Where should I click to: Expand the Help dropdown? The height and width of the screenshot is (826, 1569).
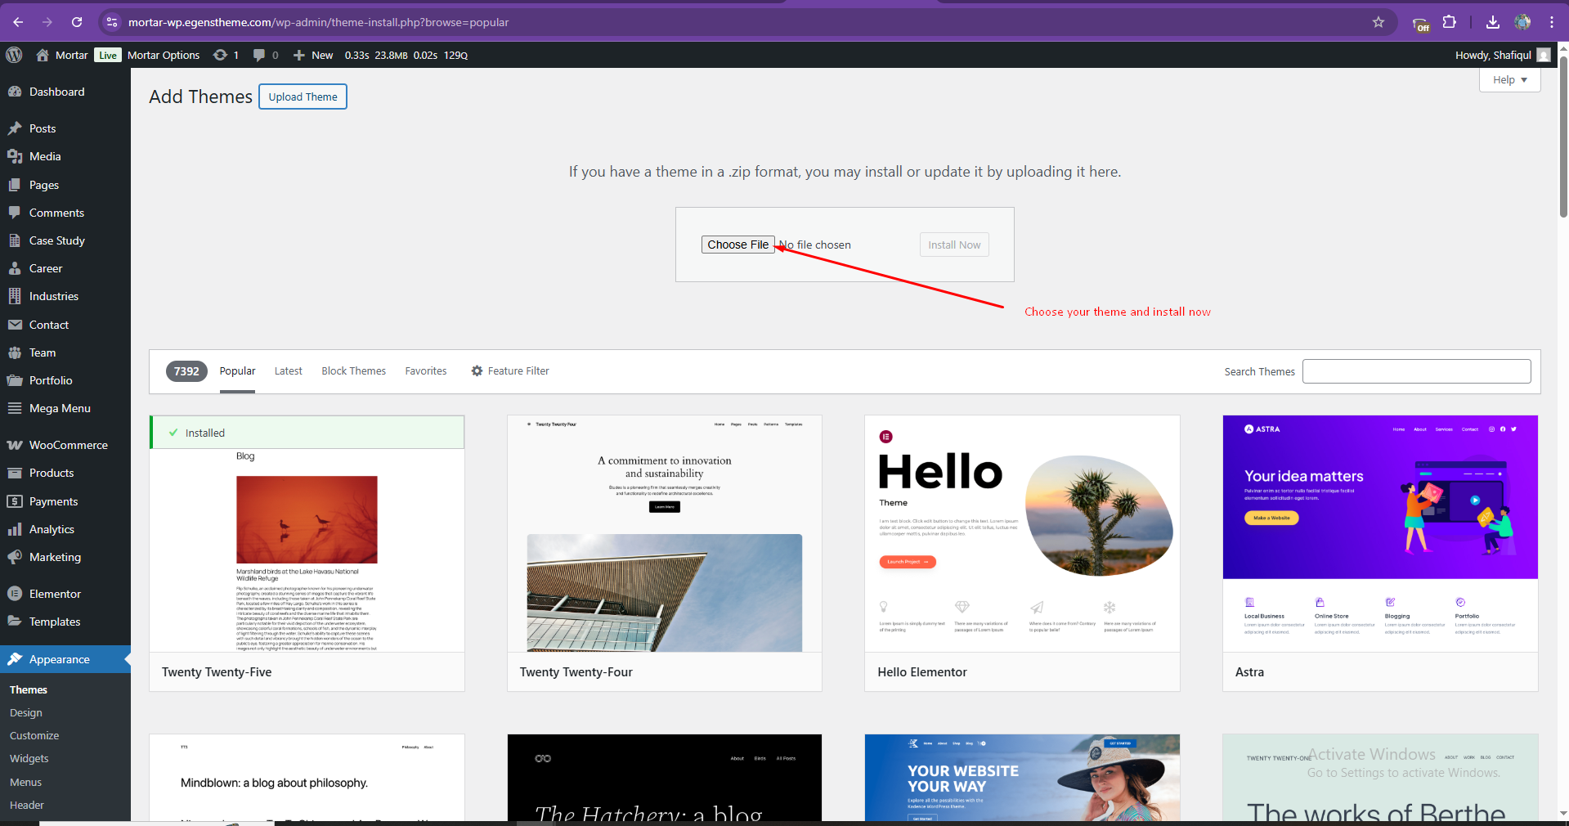(1509, 79)
